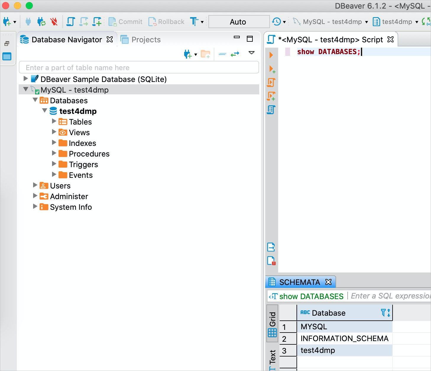The image size is (431, 371).
Task: Open the active connection MySQL - test4dmp selector
Action: coord(330,22)
